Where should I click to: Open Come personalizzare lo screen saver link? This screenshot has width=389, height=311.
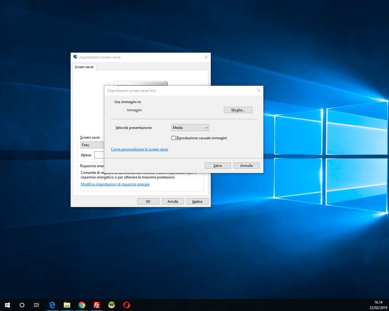click(140, 149)
